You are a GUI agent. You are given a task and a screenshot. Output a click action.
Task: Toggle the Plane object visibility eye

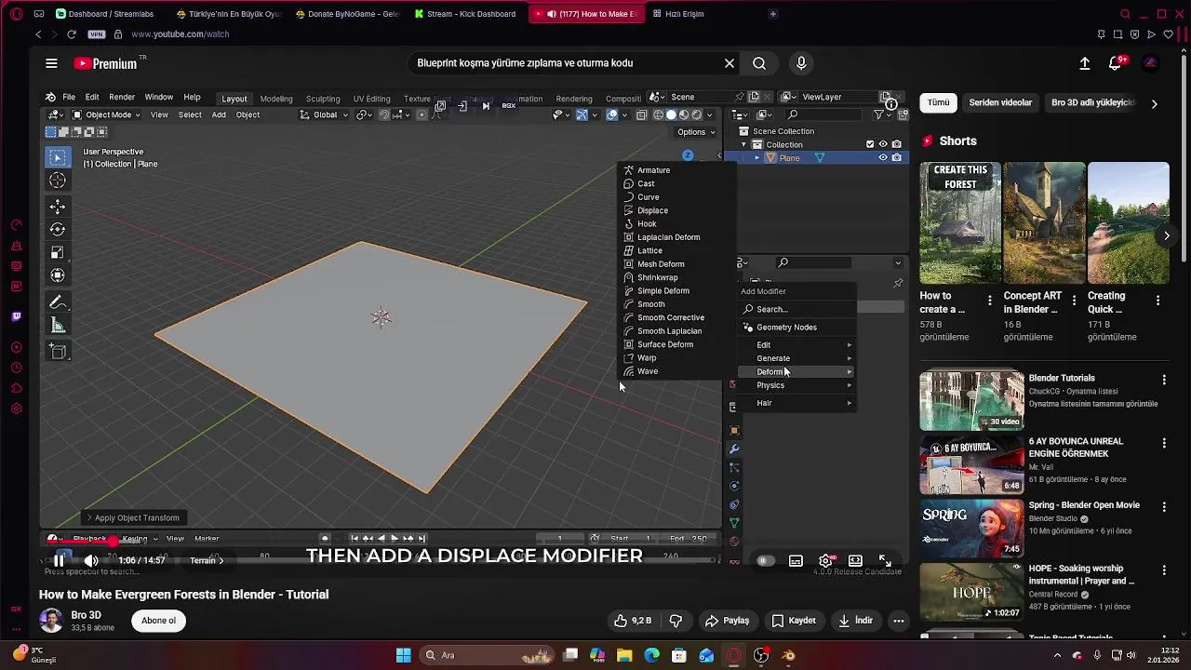(x=883, y=157)
